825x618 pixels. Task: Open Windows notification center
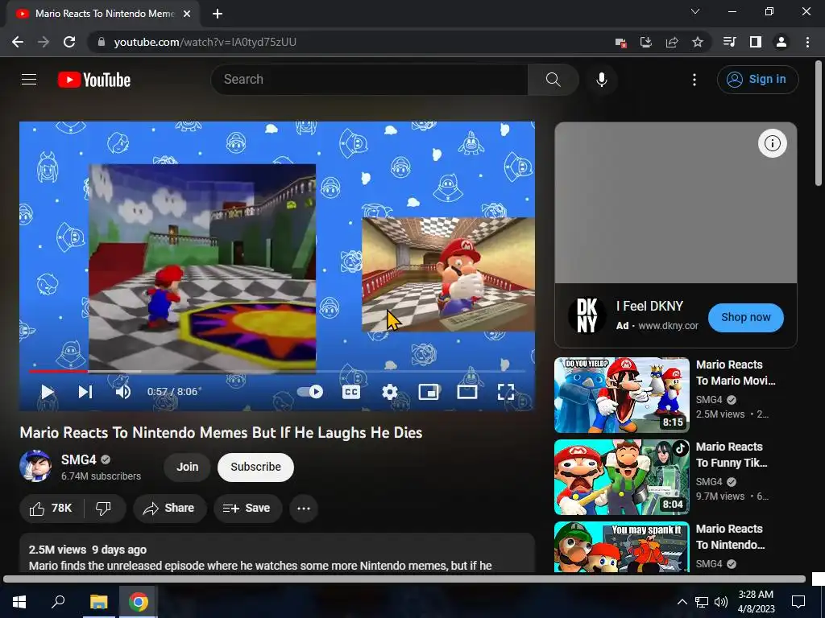(x=798, y=602)
